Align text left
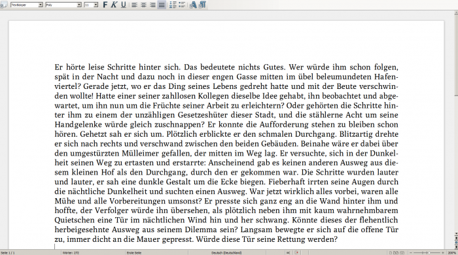Image resolution: width=458 pixels, height=255 pixels. (x=134, y=5)
